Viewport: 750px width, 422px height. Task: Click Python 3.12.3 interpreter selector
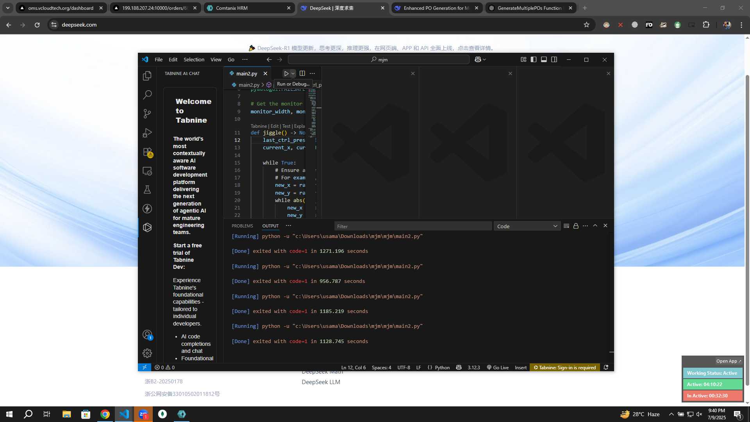click(473, 367)
